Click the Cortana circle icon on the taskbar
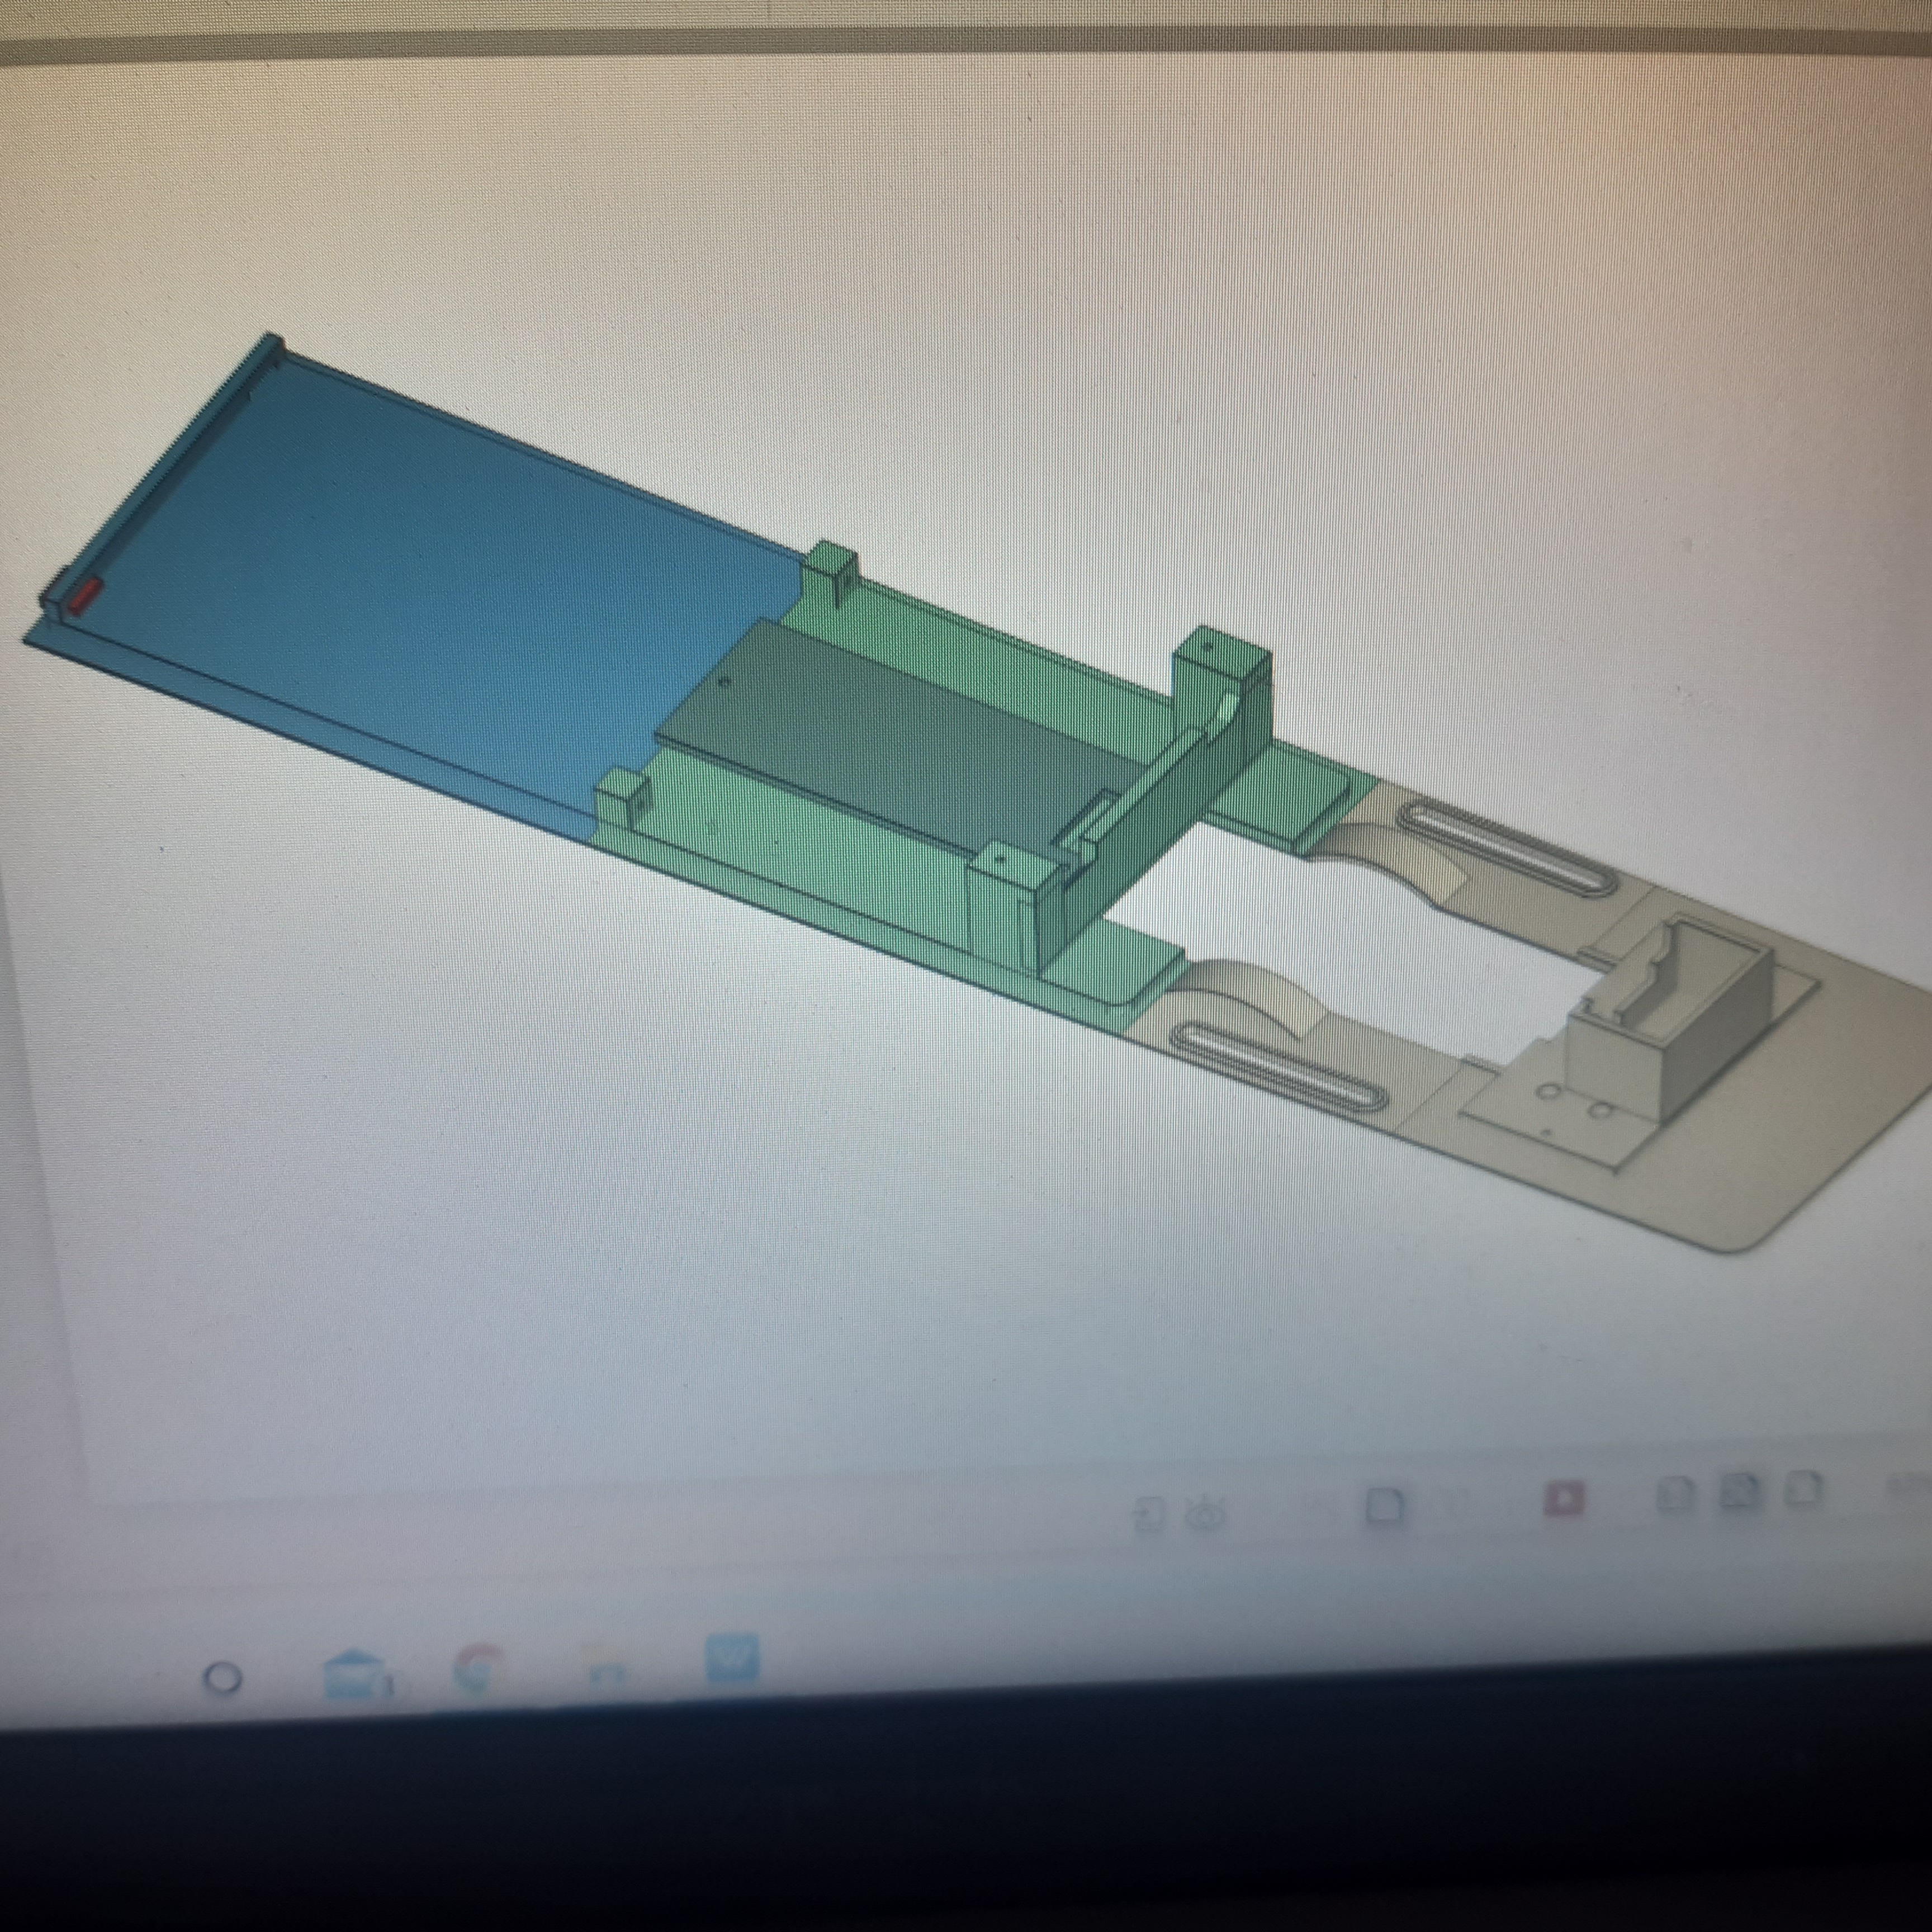The image size is (1932, 1932). (x=222, y=1679)
